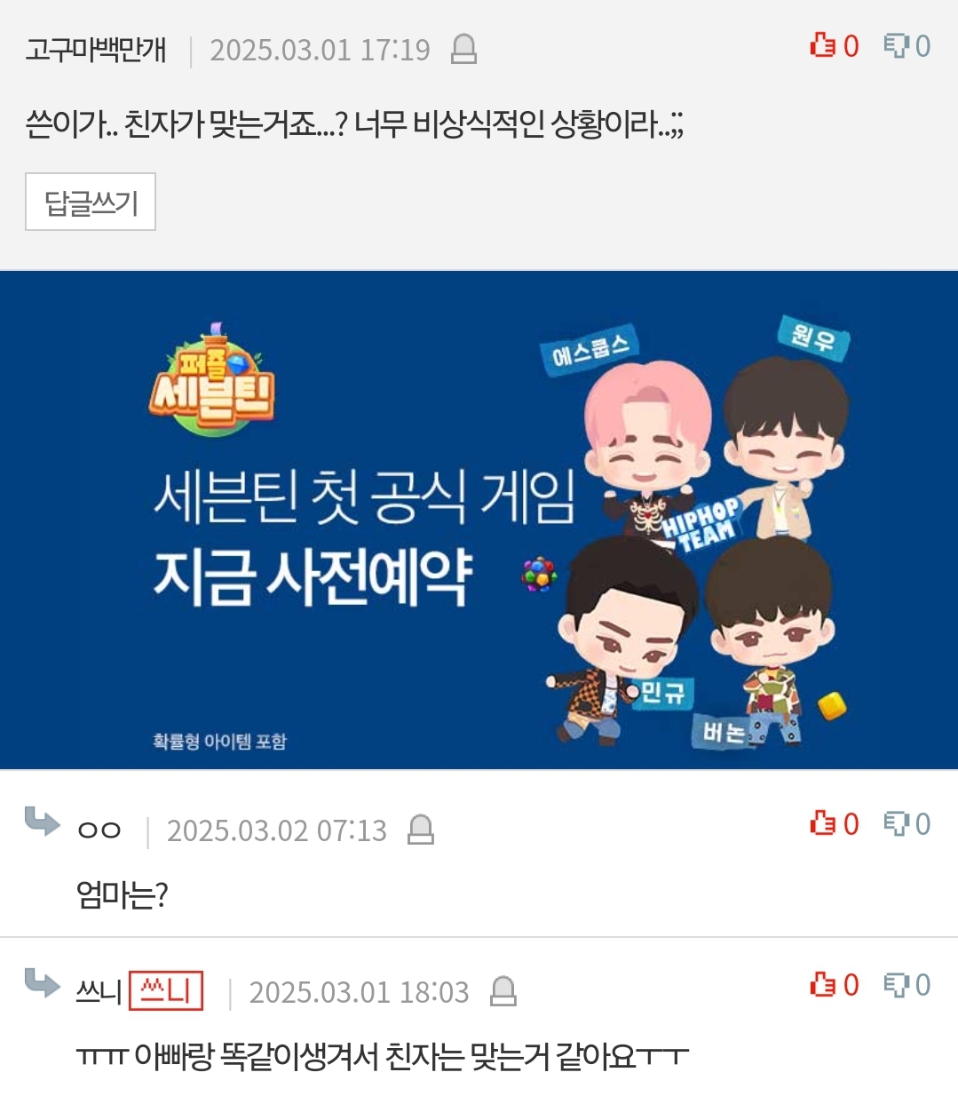Click the 답글쓰기 reply button
958x1112 pixels.
point(91,203)
